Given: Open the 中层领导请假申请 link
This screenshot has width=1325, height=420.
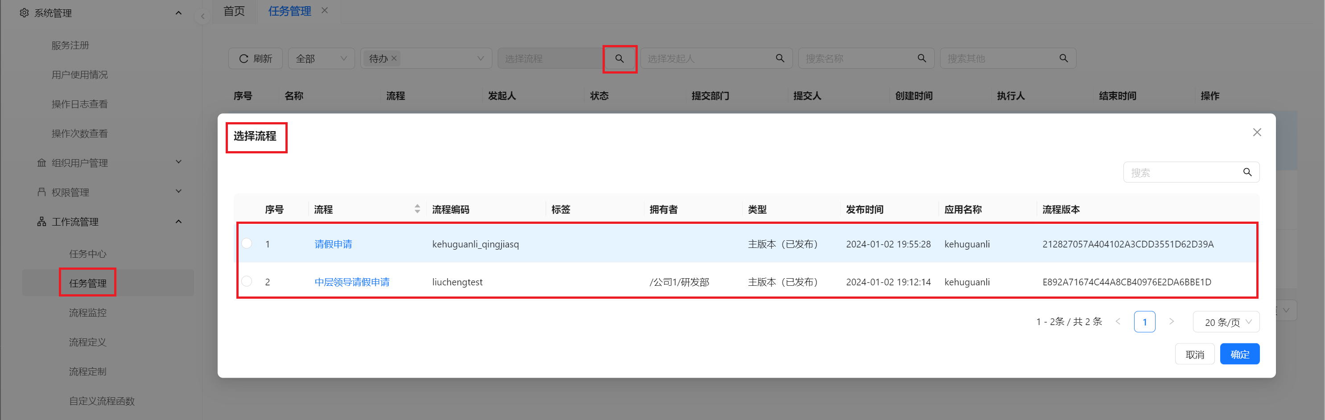Looking at the screenshot, I should [x=352, y=282].
